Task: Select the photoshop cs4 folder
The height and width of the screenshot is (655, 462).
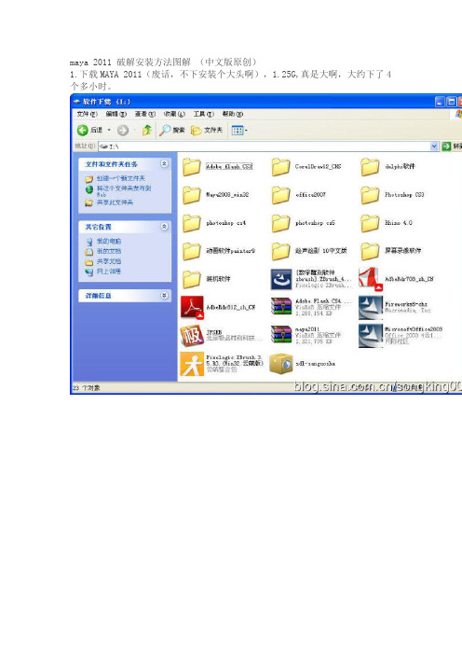Action: (214, 223)
